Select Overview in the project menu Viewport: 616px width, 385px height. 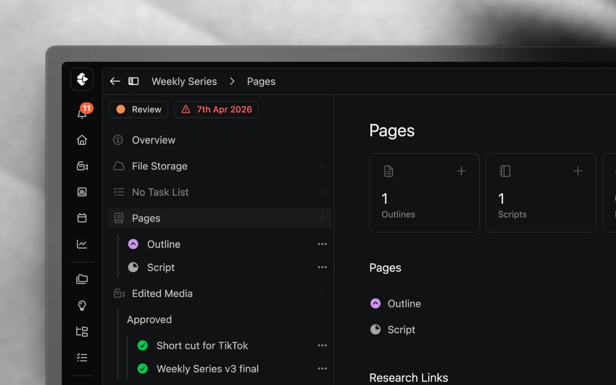click(x=220, y=140)
